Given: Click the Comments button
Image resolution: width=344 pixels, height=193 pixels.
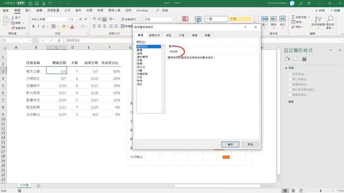Looking at the screenshot, I should point(335,10).
